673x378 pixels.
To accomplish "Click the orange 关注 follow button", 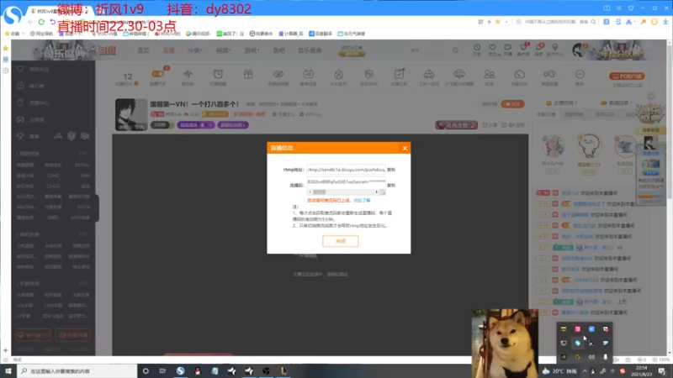I will [x=512, y=103].
